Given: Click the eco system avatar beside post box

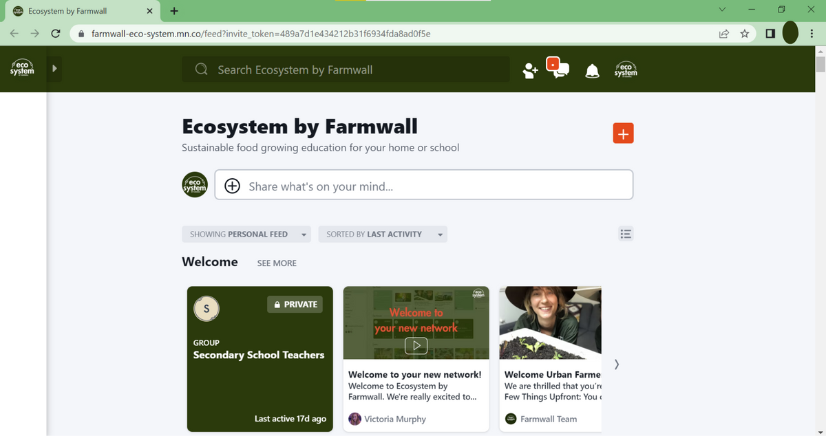Looking at the screenshot, I should pyautogui.click(x=195, y=185).
